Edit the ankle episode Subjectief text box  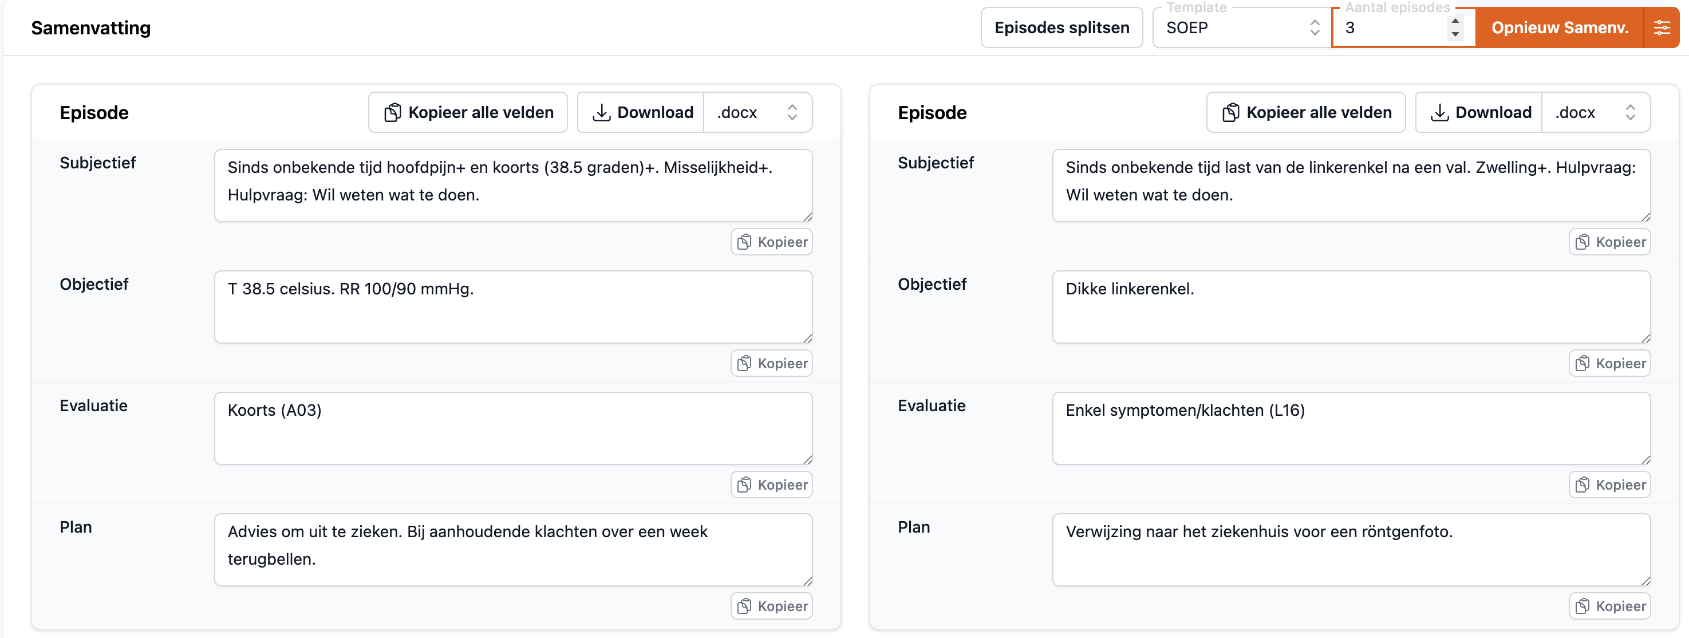pyautogui.click(x=1350, y=185)
